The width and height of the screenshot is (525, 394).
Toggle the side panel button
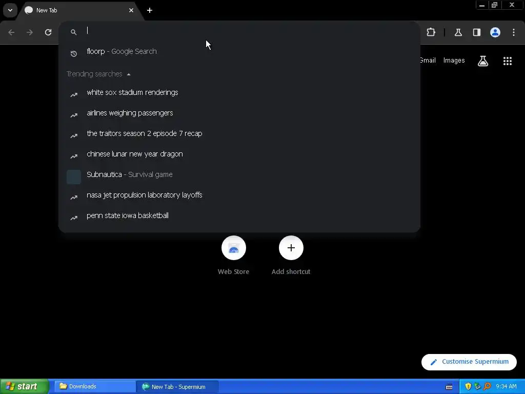pyautogui.click(x=477, y=32)
